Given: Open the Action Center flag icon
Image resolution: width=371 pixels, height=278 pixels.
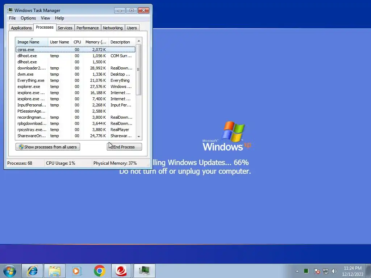Looking at the screenshot, I should [x=317, y=271].
